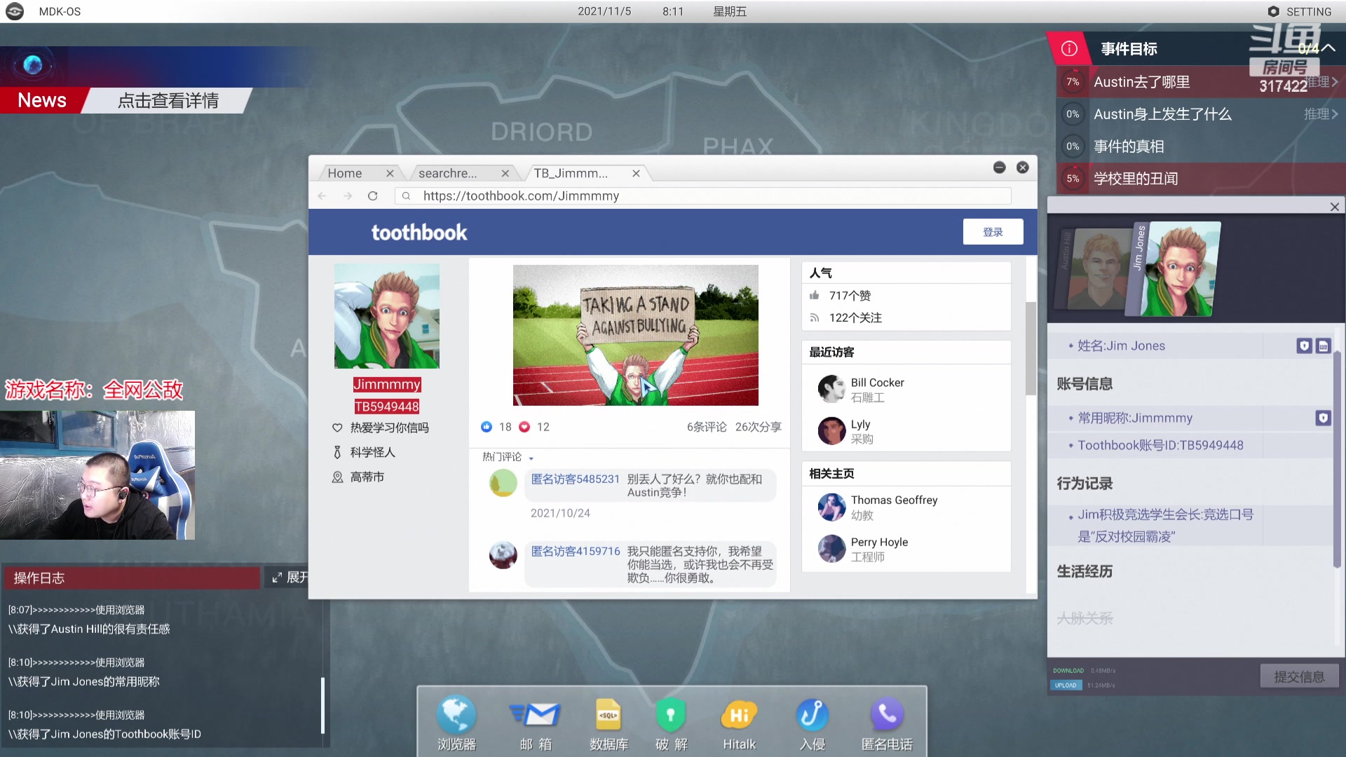
Task: Click inside the toothbook.com address bar
Action: (x=701, y=196)
